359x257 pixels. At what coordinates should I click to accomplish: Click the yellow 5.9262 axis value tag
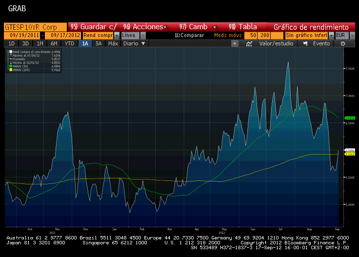[x=350, y=154]
